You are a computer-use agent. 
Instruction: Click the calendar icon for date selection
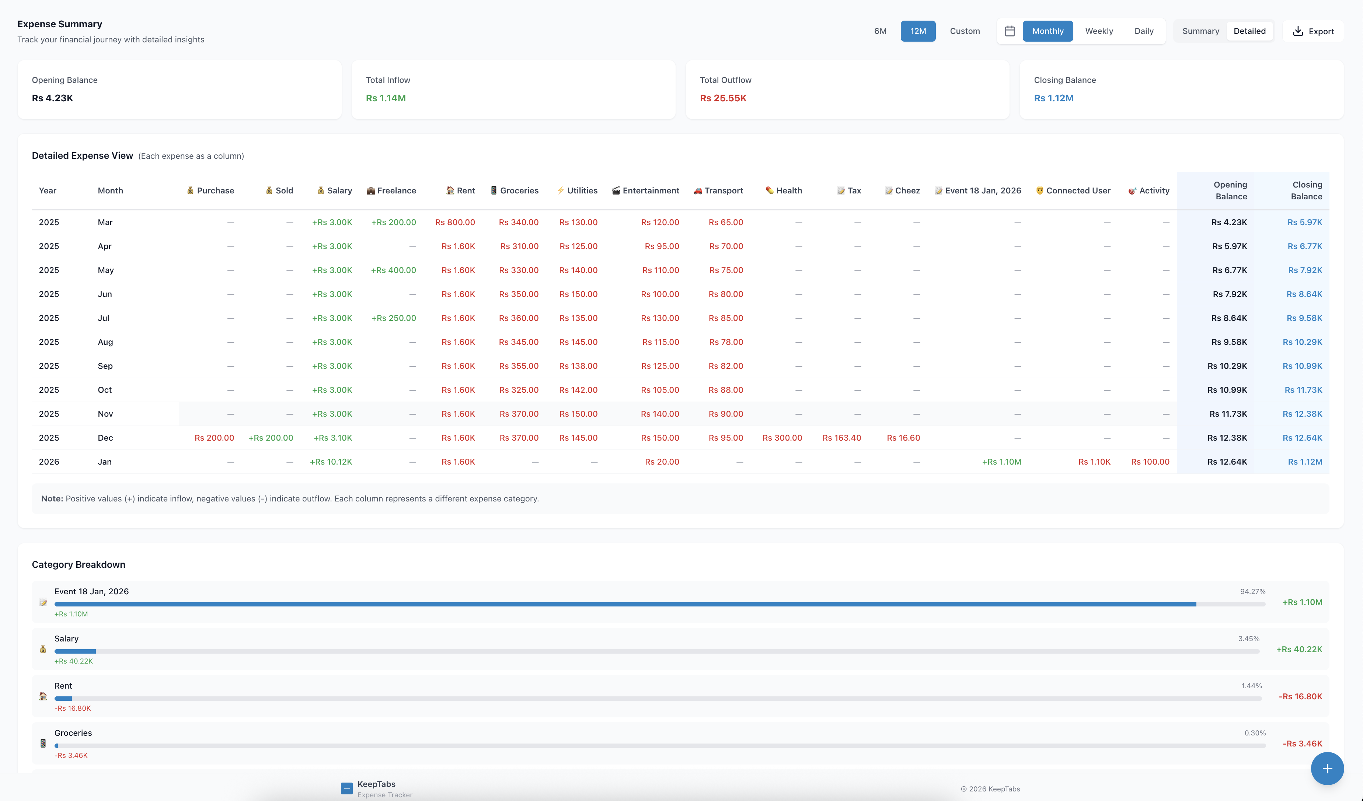1009,31
